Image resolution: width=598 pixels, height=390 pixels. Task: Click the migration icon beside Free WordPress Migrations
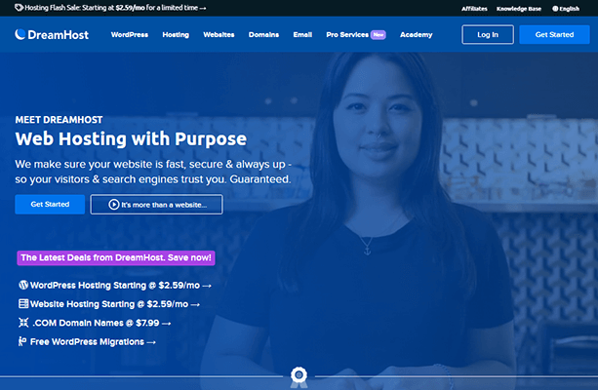click(x=22, y=341)
